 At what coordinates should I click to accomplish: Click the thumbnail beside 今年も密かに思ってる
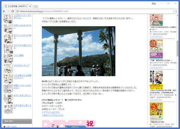(8, 109)
